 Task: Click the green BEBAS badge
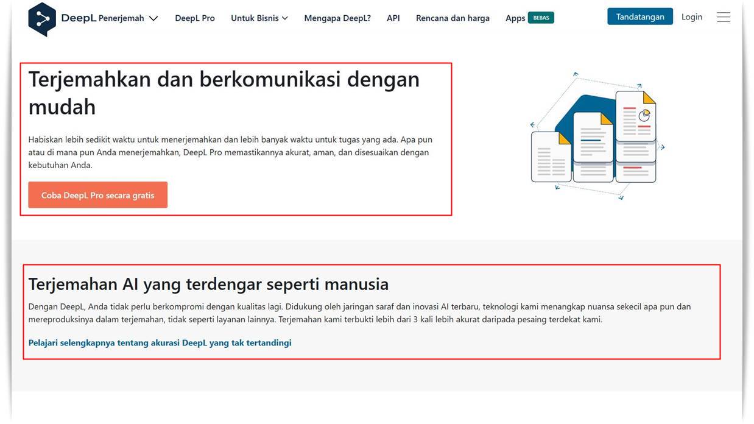pyautogui.click(x=541, y=18)
